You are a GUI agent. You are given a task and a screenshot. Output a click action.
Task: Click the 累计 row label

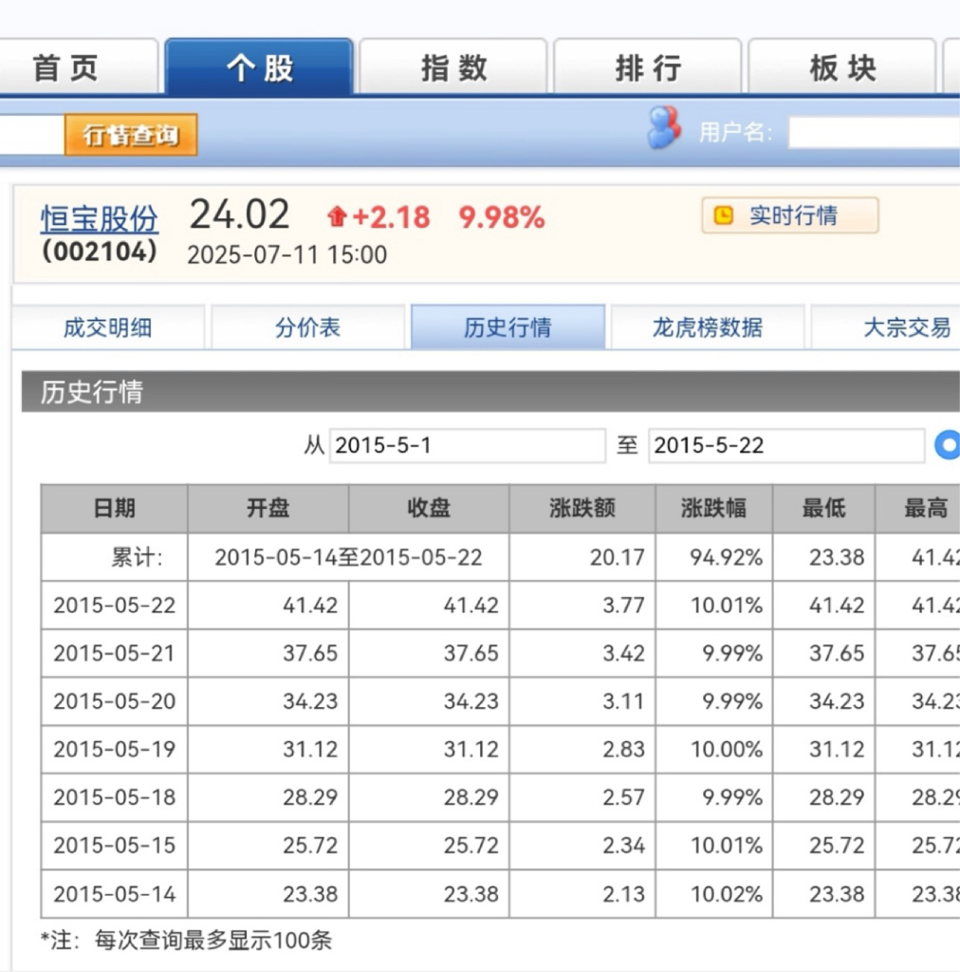click(x=115, y=557)
